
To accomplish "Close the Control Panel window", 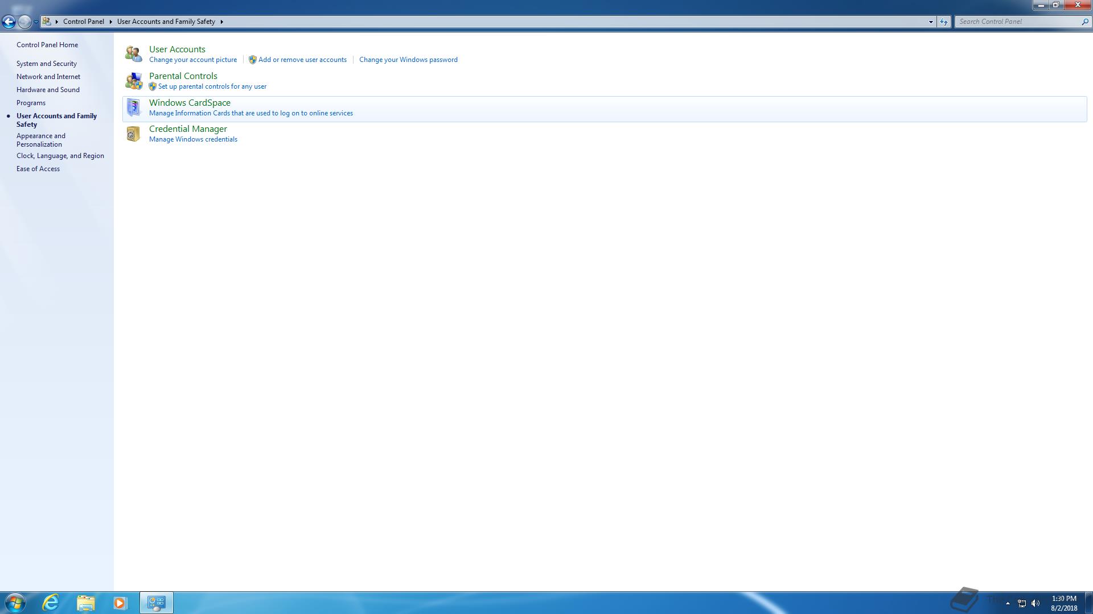I will pyautogui.click(x=1077, y=5).
